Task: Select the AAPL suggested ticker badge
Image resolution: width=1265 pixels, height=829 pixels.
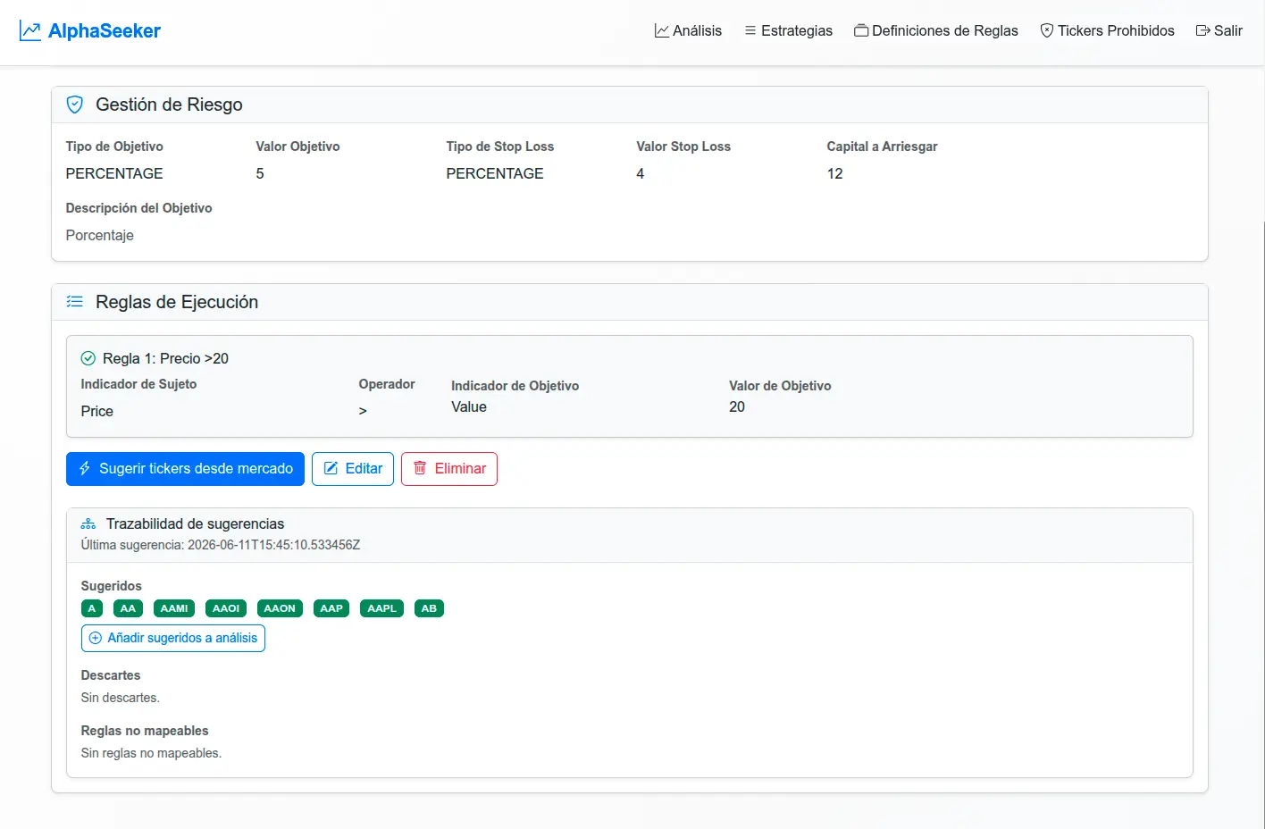Action: (381, 608)
